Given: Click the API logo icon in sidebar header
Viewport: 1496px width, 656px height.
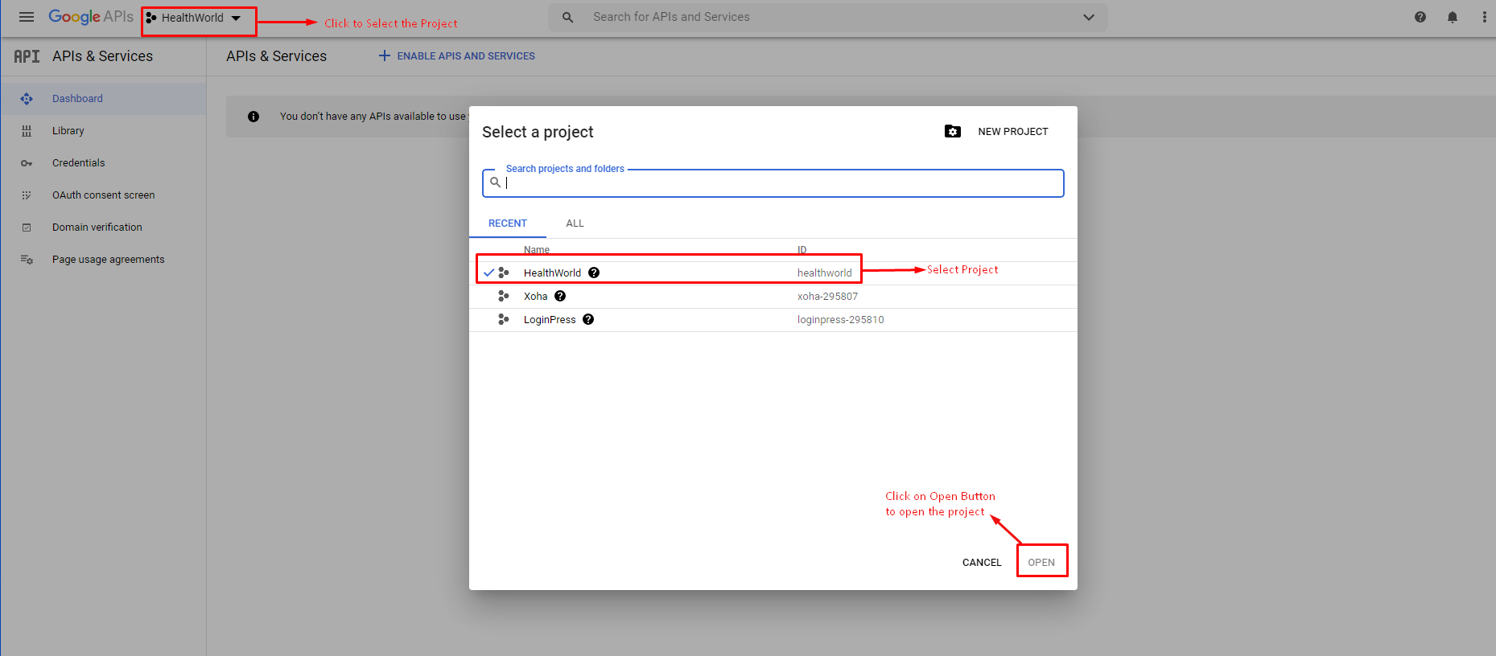Looking at the screenshot, I should pos(27,56).
